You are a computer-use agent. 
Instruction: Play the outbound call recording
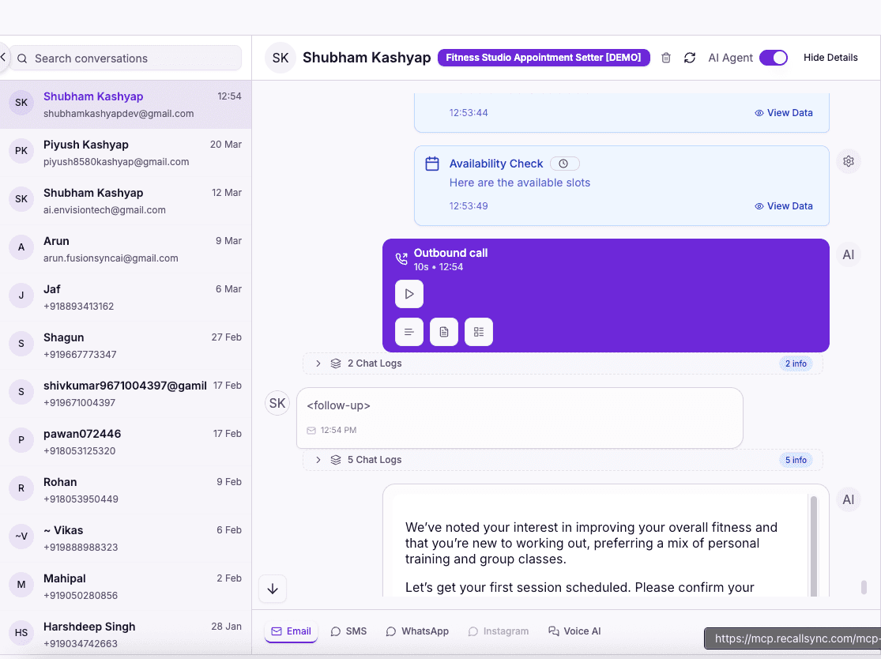pyautogui.click(x=408, y=293)
